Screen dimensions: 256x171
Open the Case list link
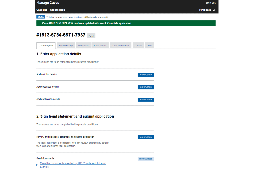42,10
